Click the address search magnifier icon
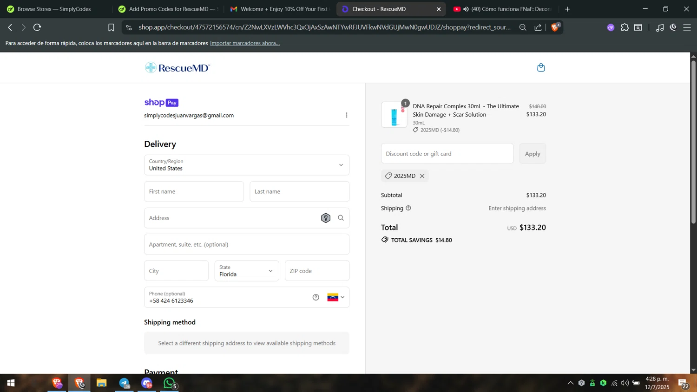697x392 pixels. 341,218
